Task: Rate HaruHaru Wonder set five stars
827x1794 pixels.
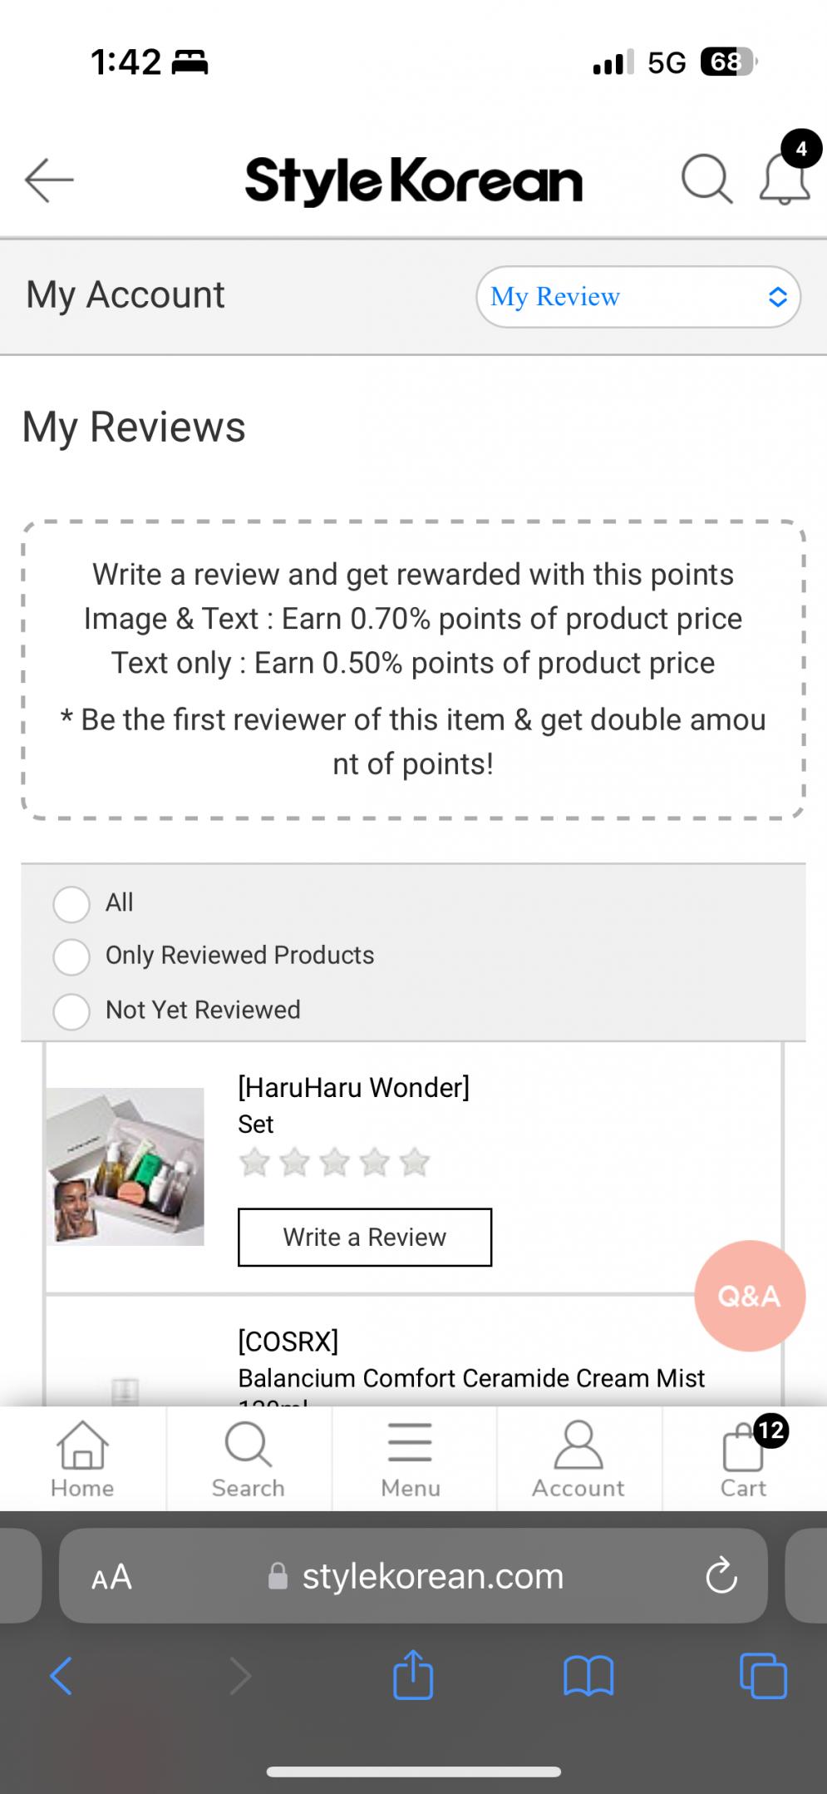Action: point(414,1162)
